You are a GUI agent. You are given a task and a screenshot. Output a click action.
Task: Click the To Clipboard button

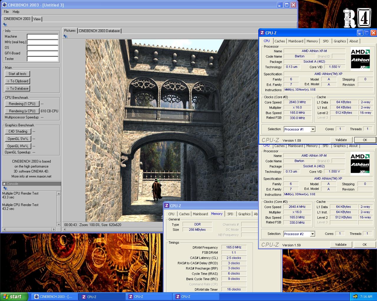pyautogui.click(x=17, y=81)
